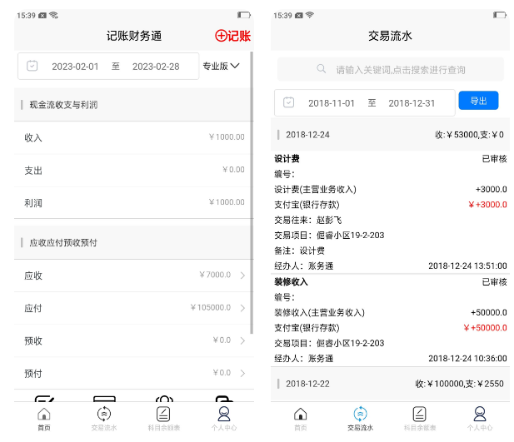This screenshot has height=442, width=514.
Task: Click 已审核 status of 设计费 entry
Action: tap(494, 159)
